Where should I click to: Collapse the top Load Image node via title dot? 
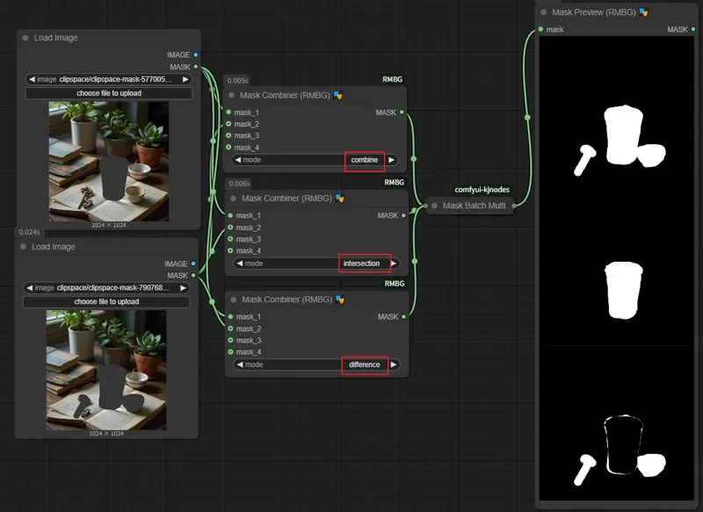(x=24, y=39)
